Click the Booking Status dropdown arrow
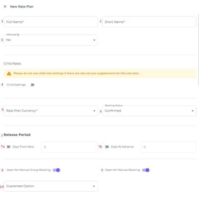The height and width of the screenshot is (200, 199). [x=193, y=111]
